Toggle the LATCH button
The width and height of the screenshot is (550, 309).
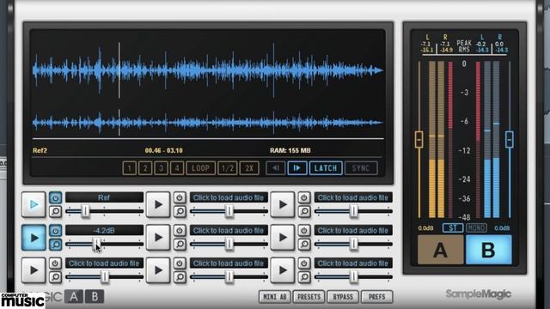326,168
